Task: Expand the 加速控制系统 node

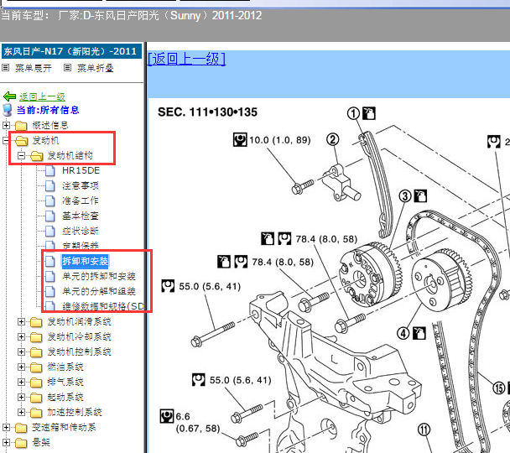Action: (21, 412)
